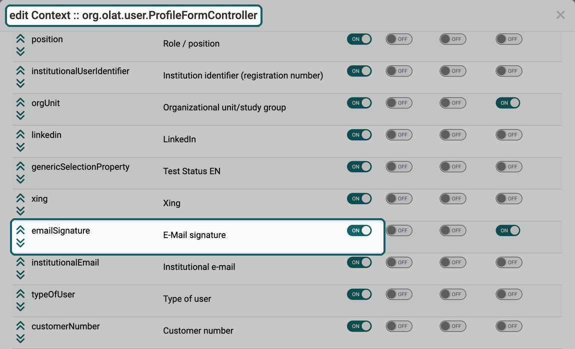The image size is (575, 349).
Task: Enable second switch in xing row
Action: click(x=399, y=199)
